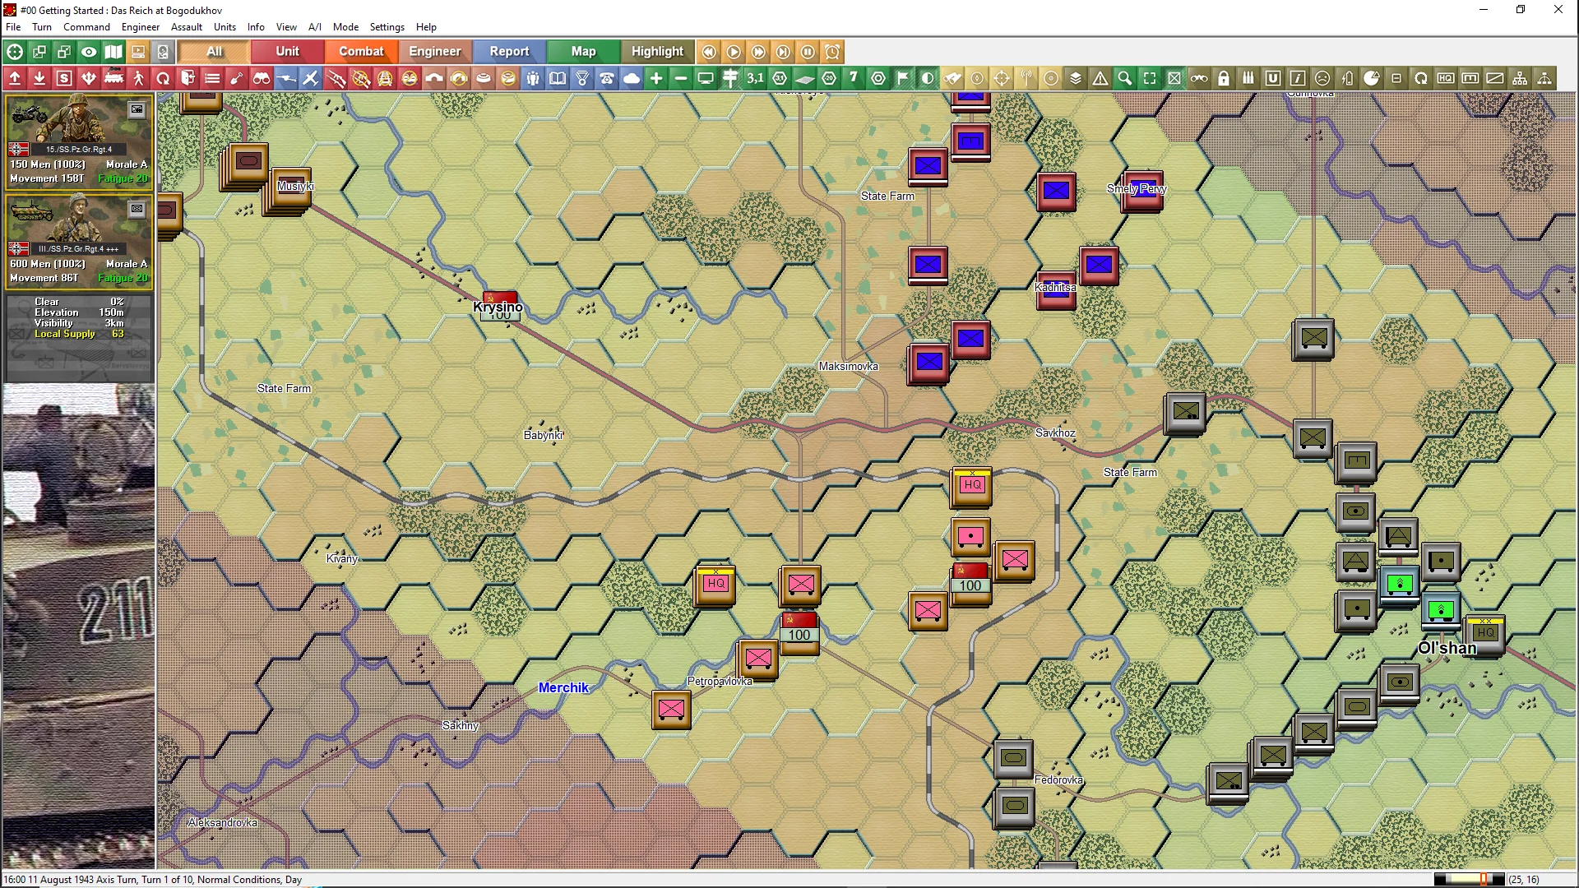Open the Command menu
This screenshot has height=888, width=1579.
(86, 27)
